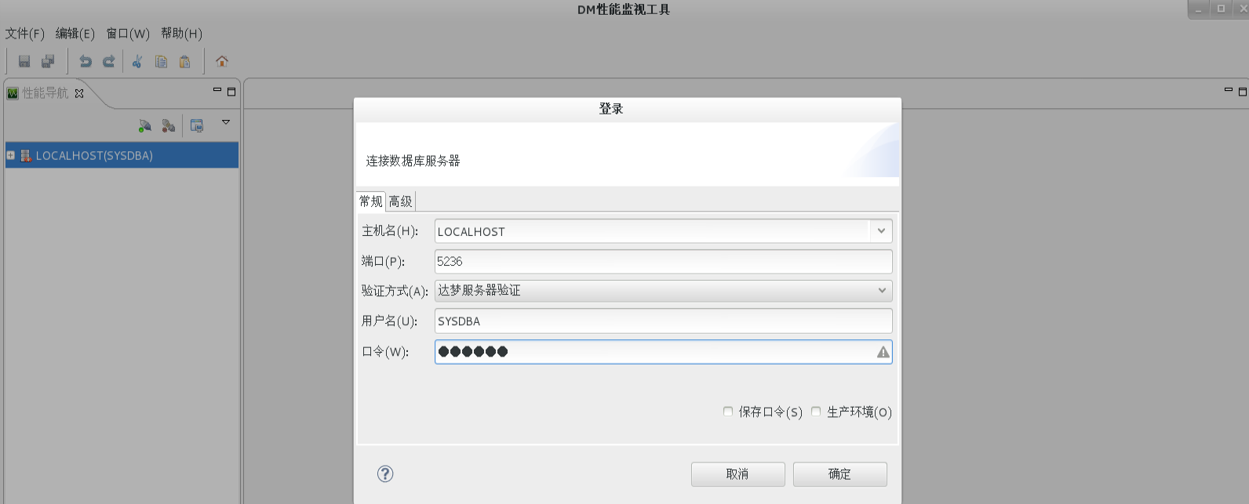Close the 性能导航 tab
1249x504 pixels.
pos(79,93)
